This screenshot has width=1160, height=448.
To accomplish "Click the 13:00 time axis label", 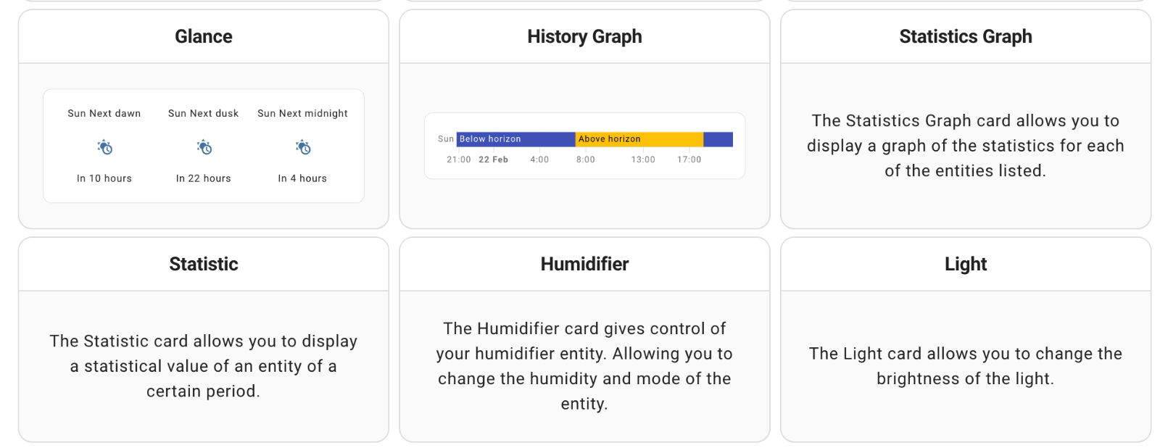I will tap(643, 159).
